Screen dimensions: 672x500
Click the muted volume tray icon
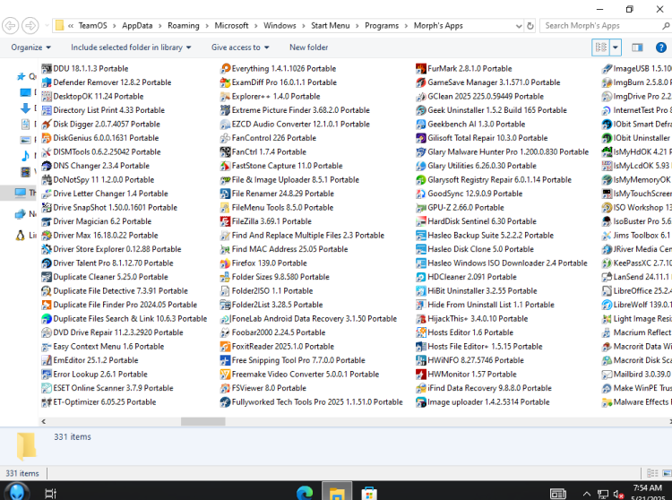point(618,495)
